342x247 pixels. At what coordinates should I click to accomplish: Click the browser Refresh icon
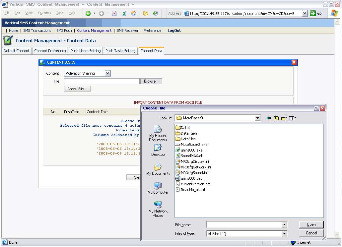(x=124, y=13)
